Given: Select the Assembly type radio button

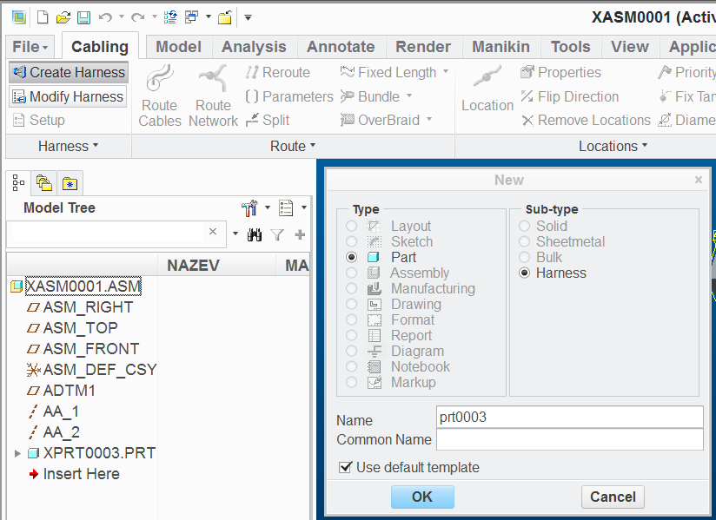Looking at the screenshot, I should point(351,273).
